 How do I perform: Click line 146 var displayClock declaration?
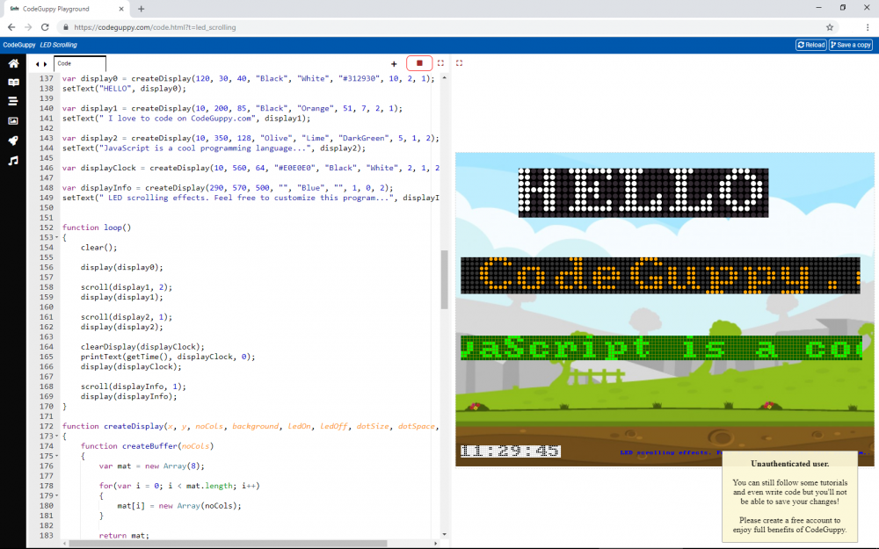tap(251, 168)
